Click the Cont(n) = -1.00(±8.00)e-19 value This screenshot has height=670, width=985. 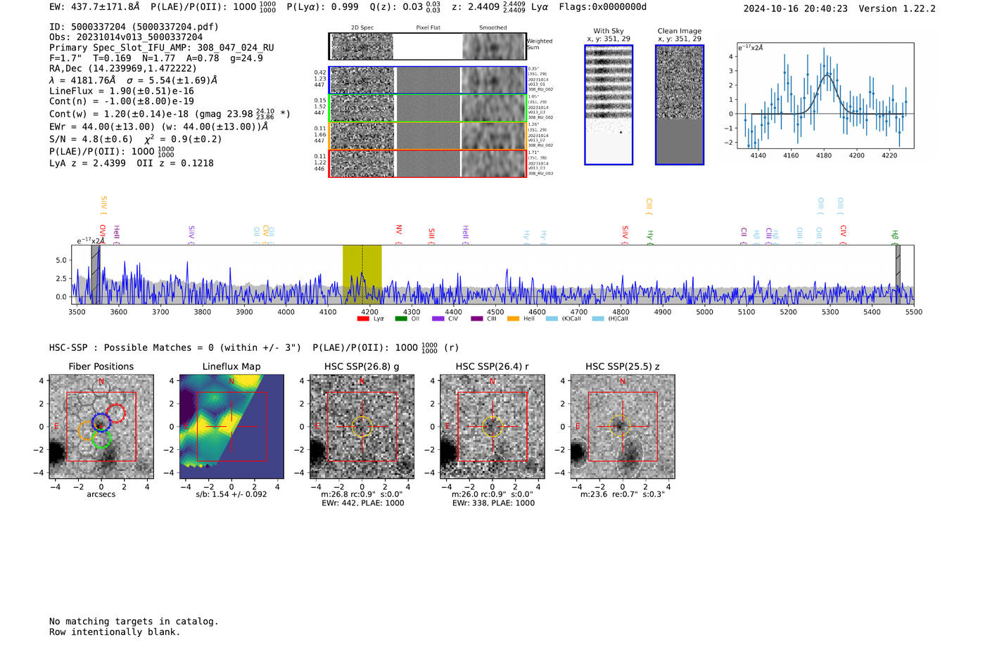pyautogui.click(x=122, y=101)
